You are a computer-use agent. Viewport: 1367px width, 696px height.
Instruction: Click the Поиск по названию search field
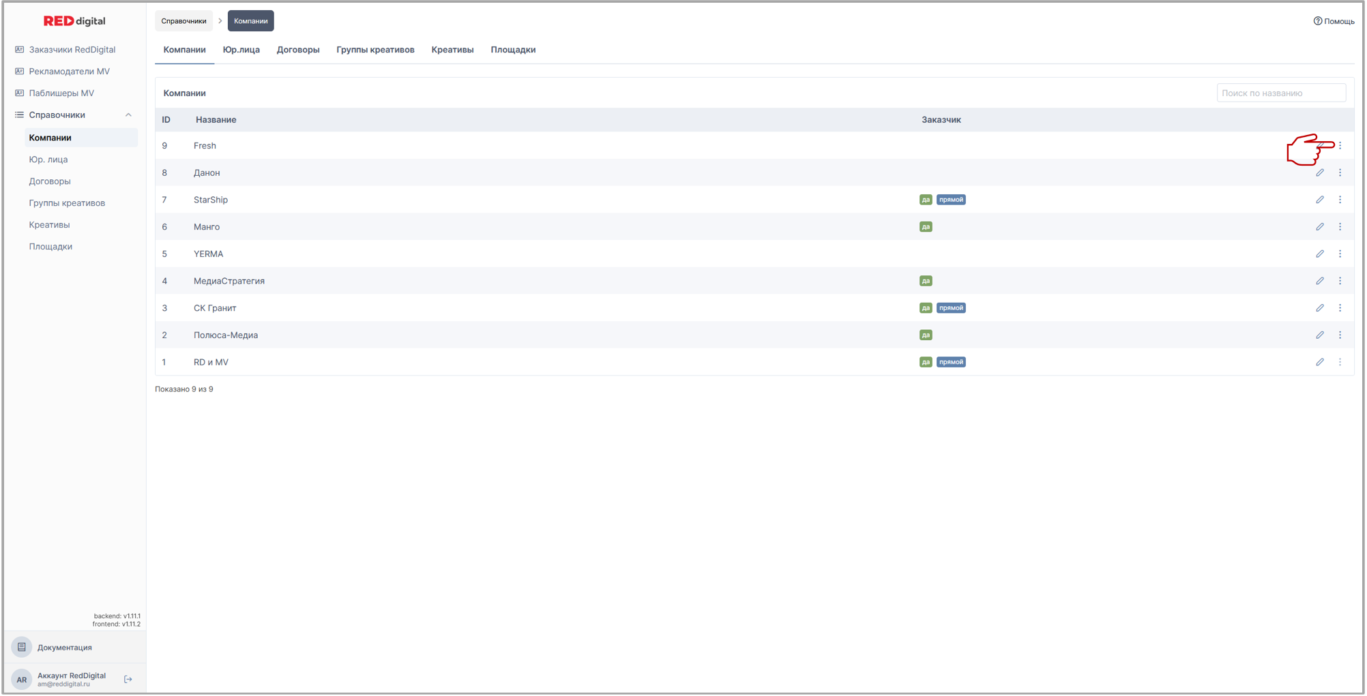click(1280, 93)
